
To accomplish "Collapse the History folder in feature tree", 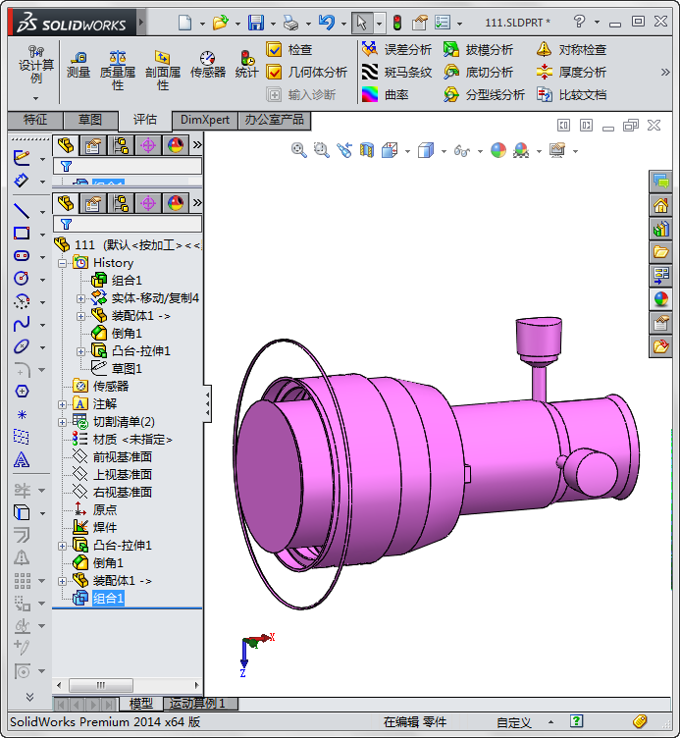I will tap(63, 263).
